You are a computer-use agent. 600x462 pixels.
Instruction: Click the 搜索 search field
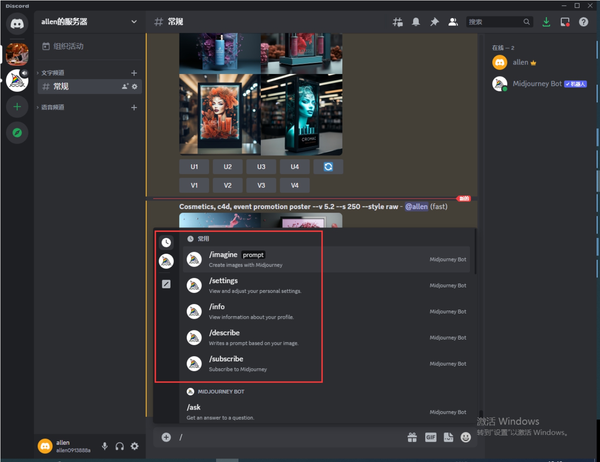pos(494,22)
